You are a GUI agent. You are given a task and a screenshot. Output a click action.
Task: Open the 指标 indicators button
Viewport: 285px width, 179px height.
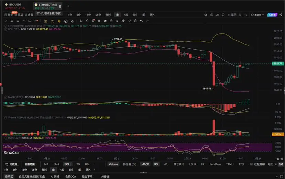[9, 15]
